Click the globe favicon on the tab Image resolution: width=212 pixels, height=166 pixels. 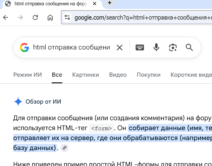click(x=8, y=4)
